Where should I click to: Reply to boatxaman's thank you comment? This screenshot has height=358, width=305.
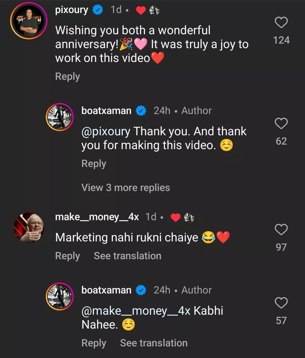94,164
